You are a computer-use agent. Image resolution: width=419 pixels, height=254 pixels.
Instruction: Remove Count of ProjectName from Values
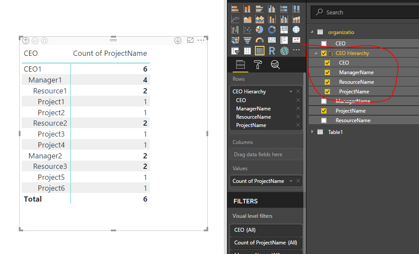pos(298,181)
